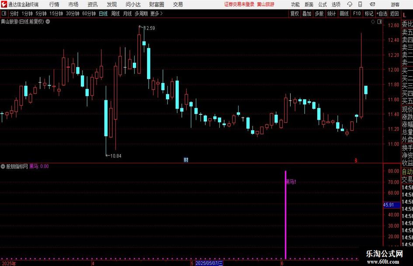Click the 证券交易未登录 login link

click(239, 4)
